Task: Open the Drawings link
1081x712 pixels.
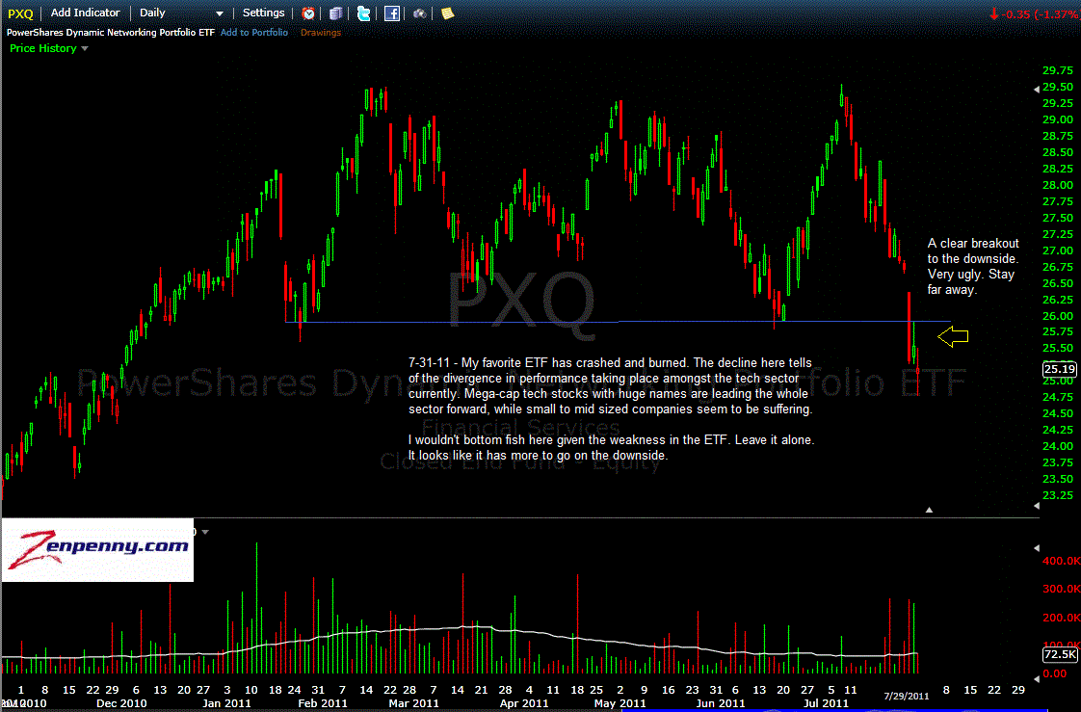Action: click(321, 33)
